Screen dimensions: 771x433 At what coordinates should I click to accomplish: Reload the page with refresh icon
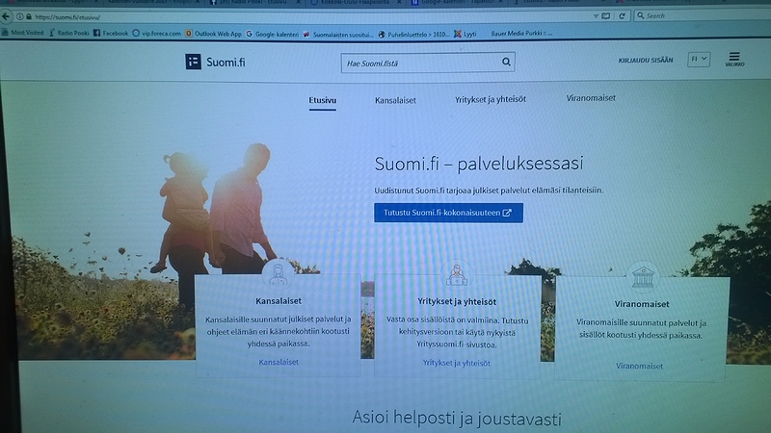pos(622,15)
